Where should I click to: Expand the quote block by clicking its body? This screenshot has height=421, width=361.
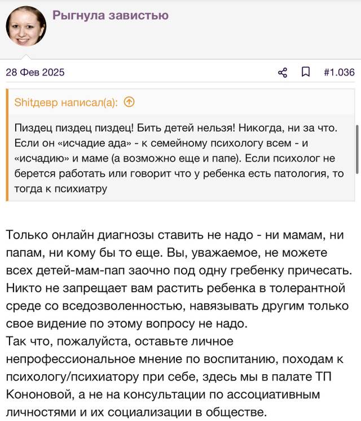point(182,159)
